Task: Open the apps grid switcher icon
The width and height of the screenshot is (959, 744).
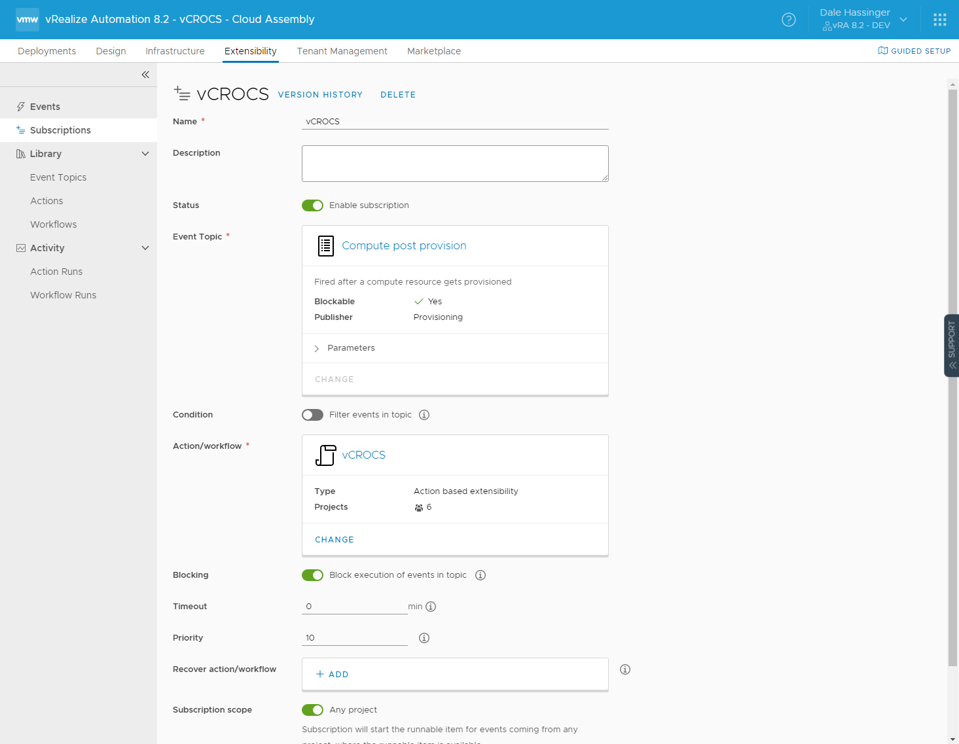Action: (940, 20)
